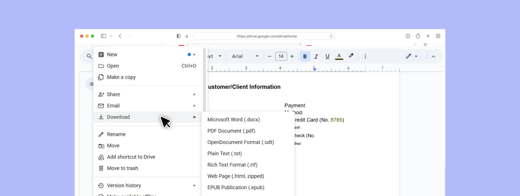520x196 pixels.
Task: Click the Credit Card number 8765
Action: point(336,120)
